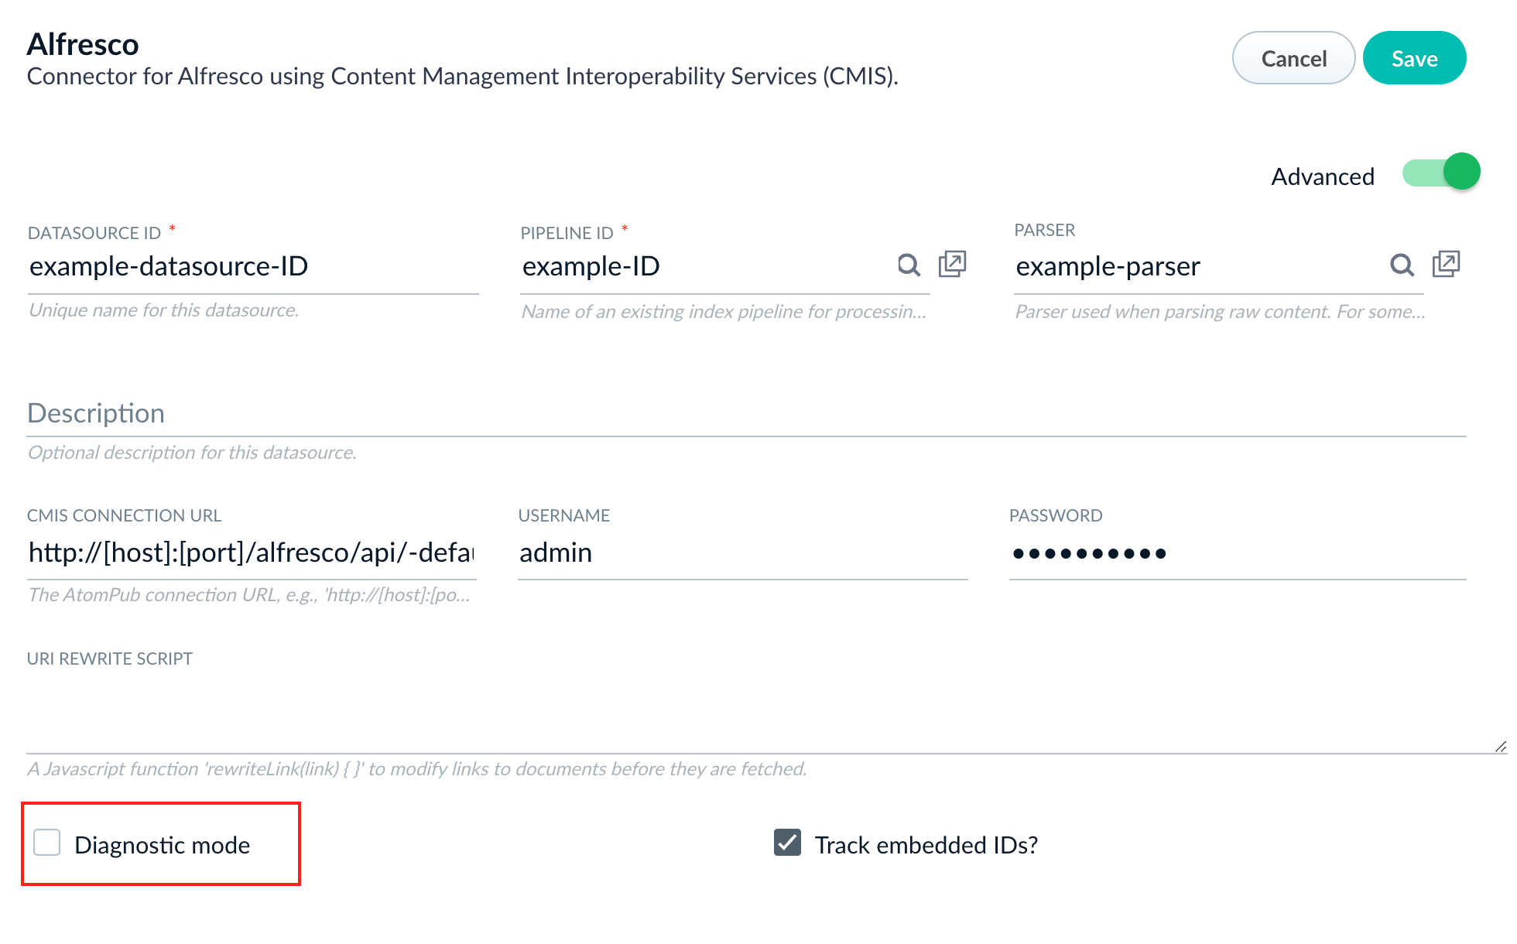Save the Alfresco datasource
This screenshot has height=944, width=1517.
pos(1414,58)
